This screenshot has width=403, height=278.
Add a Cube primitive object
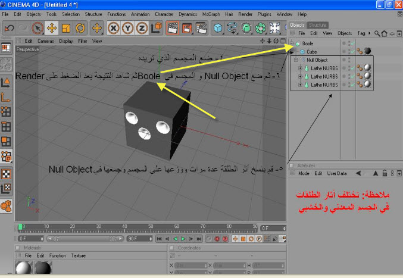[218, 28]
